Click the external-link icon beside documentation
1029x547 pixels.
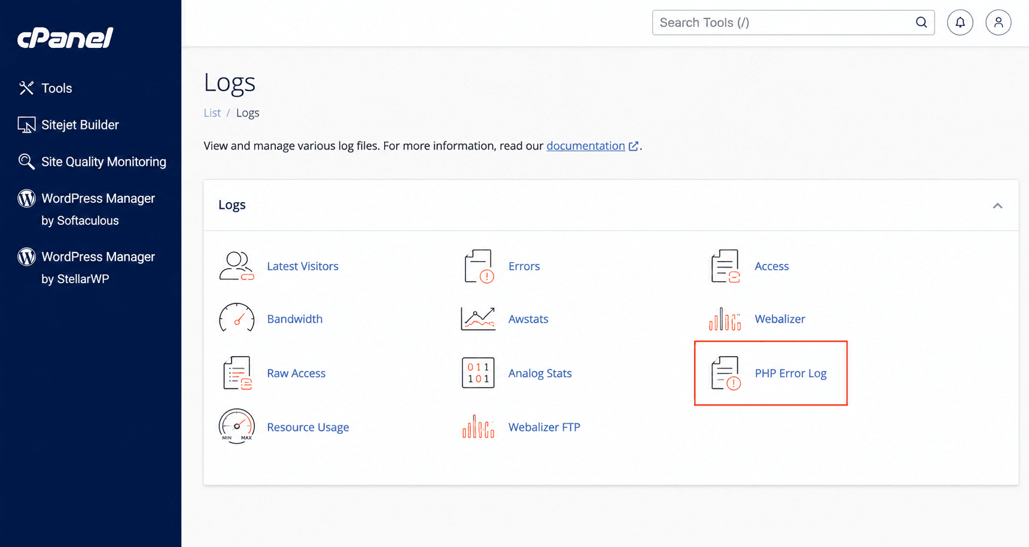(x=634, y=146)
